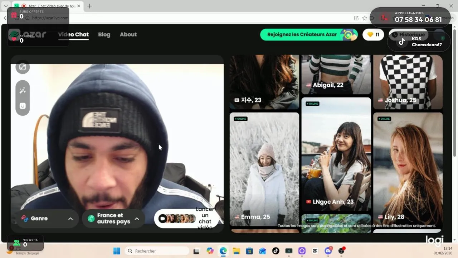Open Discord from the taskbar
Image resolution: width=458 pixels, height=258 pixels.
(x=328, y=251)
